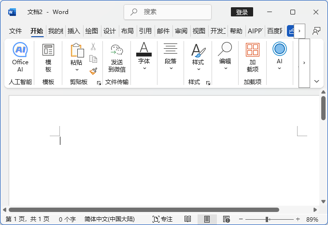This screenshot has height=225, width=328.
Task: Open the Help (帮助) tab
Action: 236,31
